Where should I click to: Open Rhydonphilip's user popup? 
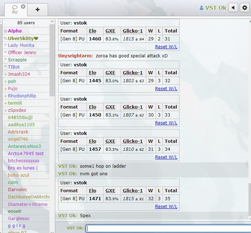pyautogui.click(x=22, y=96)
